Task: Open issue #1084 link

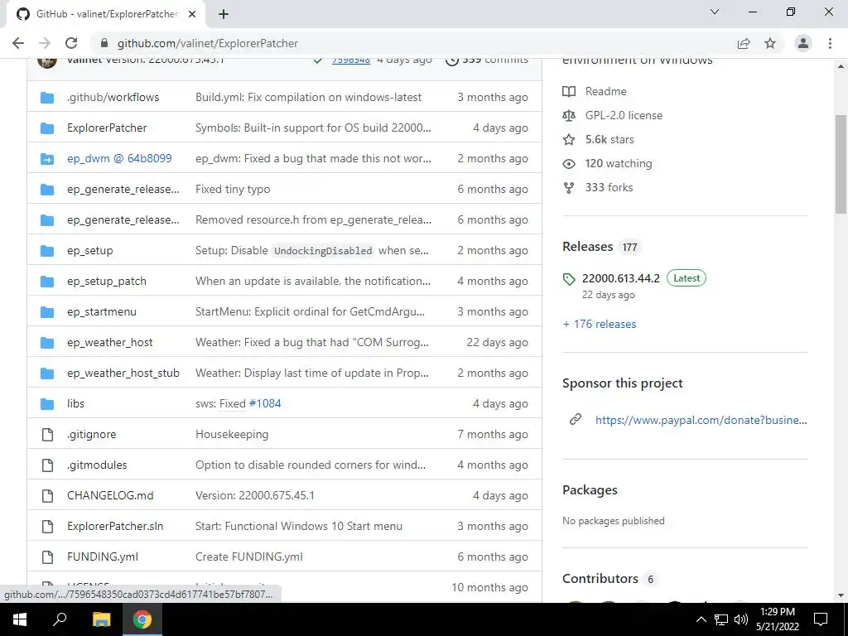Action: [265, 403]
